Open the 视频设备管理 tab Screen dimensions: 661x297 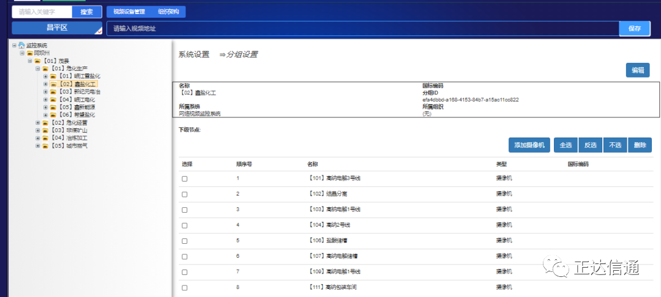tap(129, 12)
